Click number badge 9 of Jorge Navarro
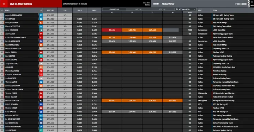The height and width of the screenshot is (132, 254). pos(41,30)
